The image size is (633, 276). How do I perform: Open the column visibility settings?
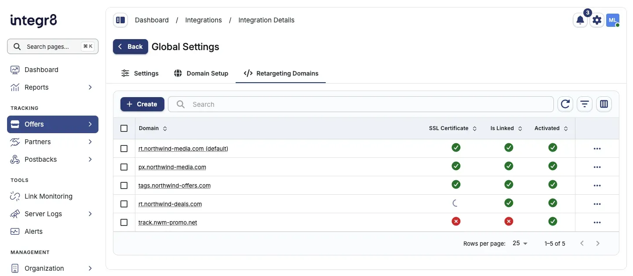tap(604, 104)
